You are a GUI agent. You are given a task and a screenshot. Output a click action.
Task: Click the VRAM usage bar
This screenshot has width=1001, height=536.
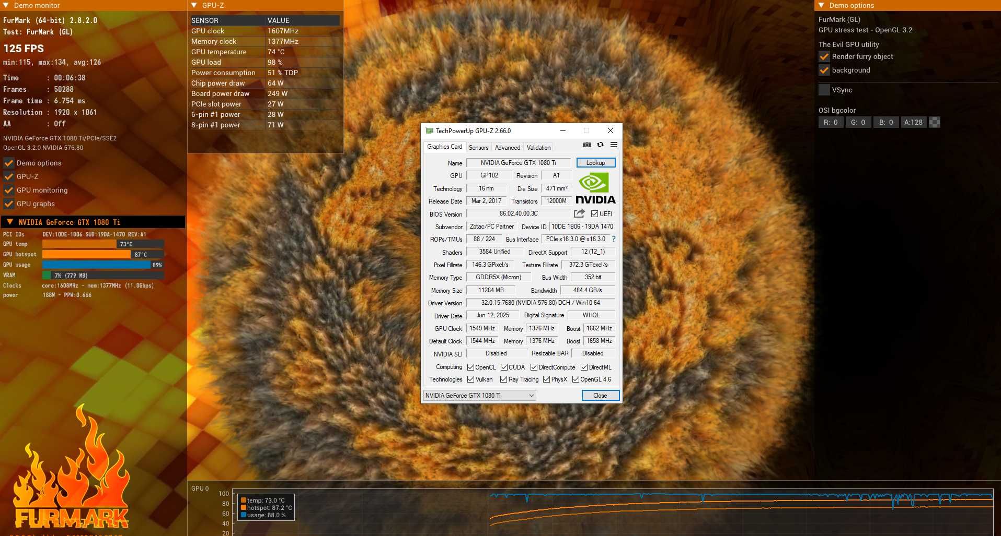point(103,276)
